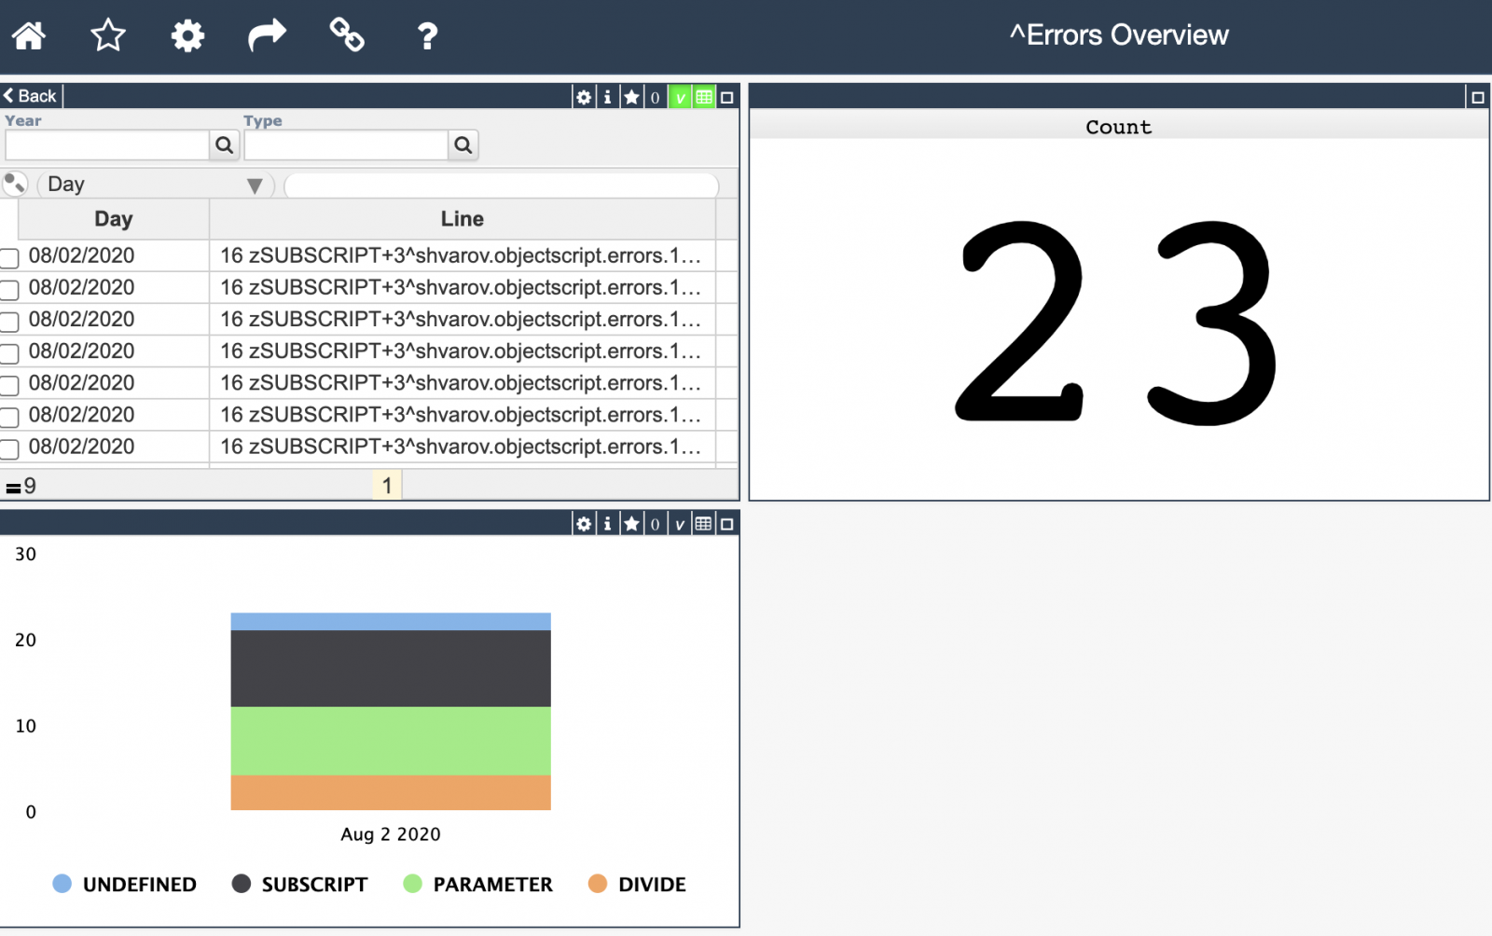The image size is (1492, 936).
Task: Check the seventh row 08/02/2020 checkbox
Action: 9,449
